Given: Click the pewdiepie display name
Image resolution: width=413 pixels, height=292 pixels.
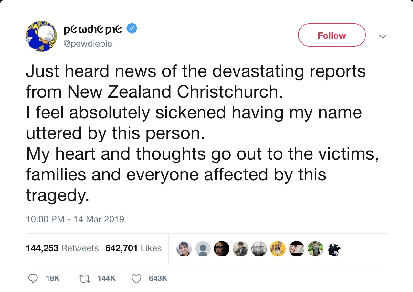Looking at the screenshot, I should click(93, 29).
